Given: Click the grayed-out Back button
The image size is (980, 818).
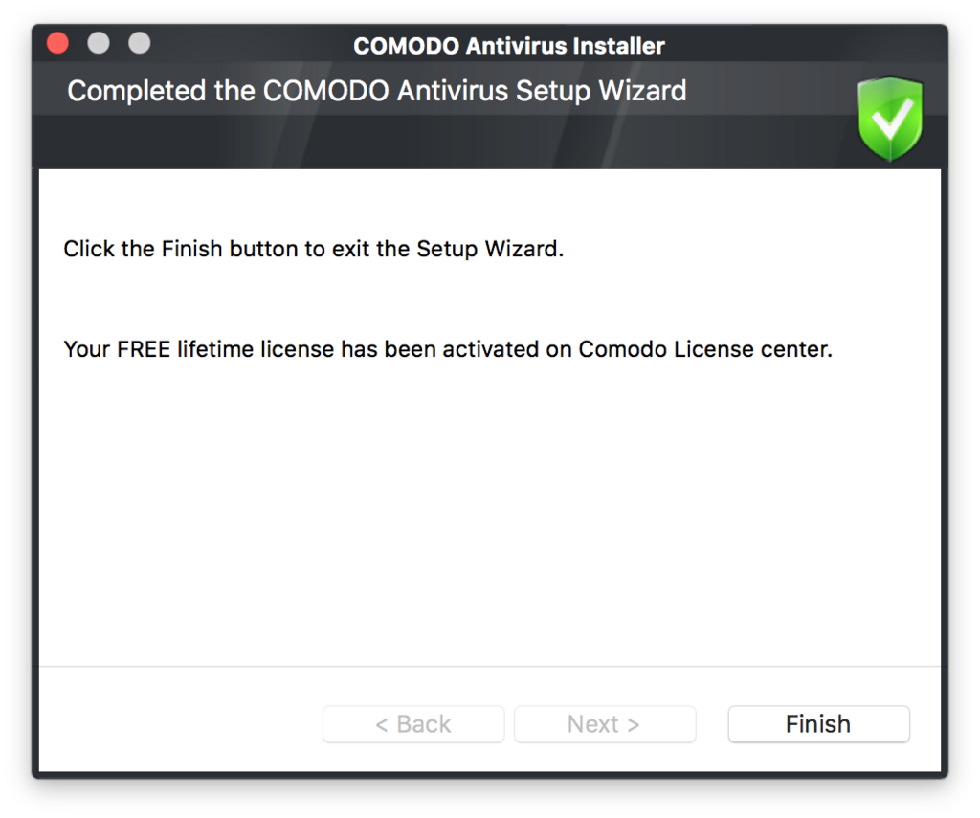Looking at the screenshot, I should click(x=413, y=724).
